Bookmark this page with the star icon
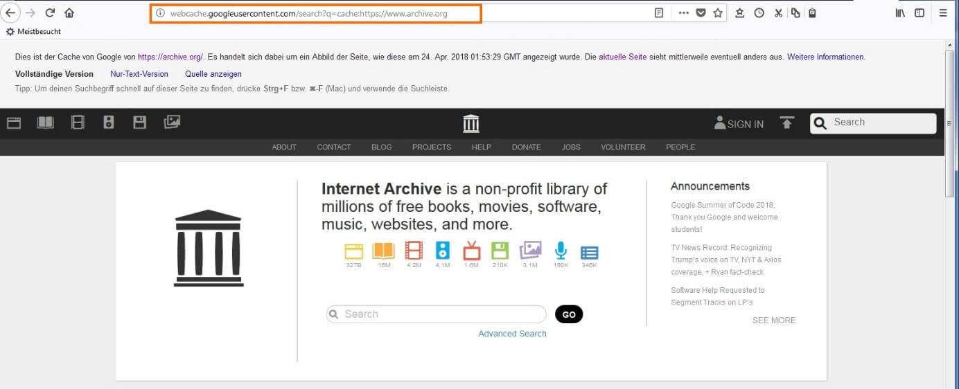The image size is (959, 389). tap(718, 13)
